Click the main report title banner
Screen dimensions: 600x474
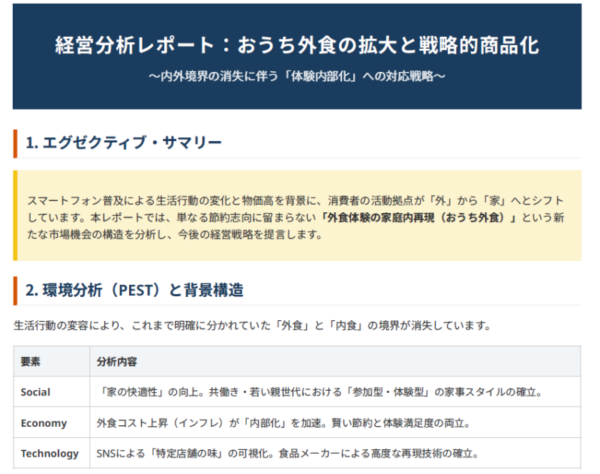297,56
